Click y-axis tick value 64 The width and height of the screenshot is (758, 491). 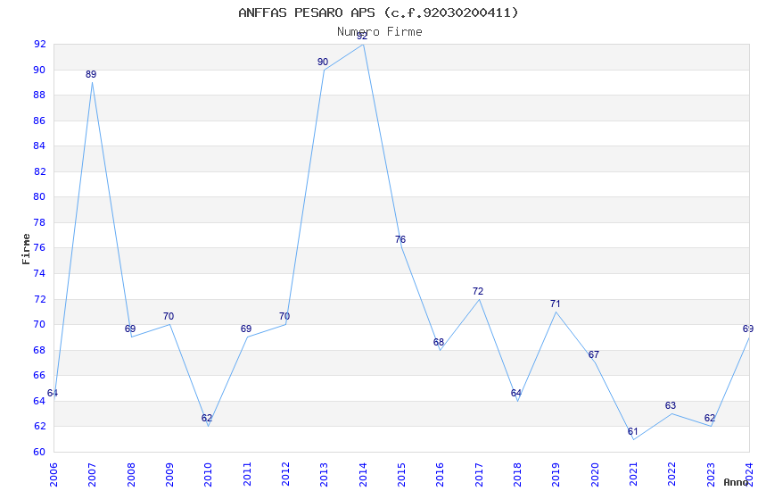tap(39, 401)
